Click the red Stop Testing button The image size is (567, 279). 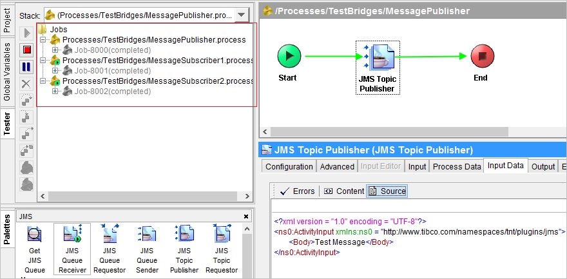coord(27,50)
